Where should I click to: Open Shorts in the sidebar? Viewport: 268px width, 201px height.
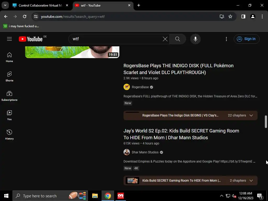9,77
